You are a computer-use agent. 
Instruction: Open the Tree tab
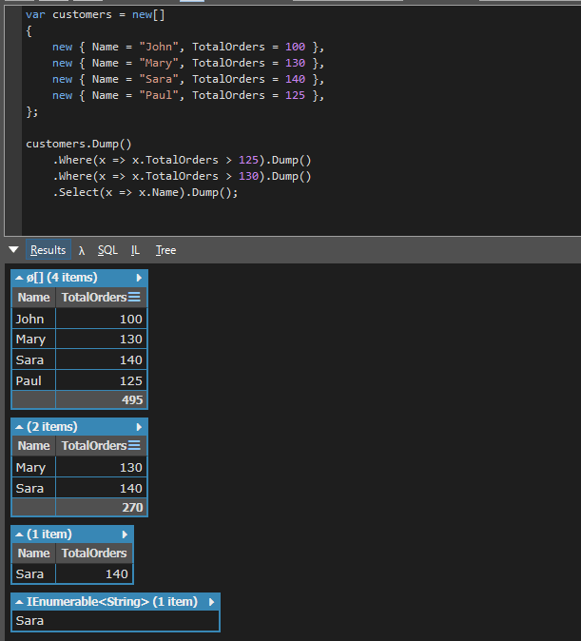coord(165,250)
